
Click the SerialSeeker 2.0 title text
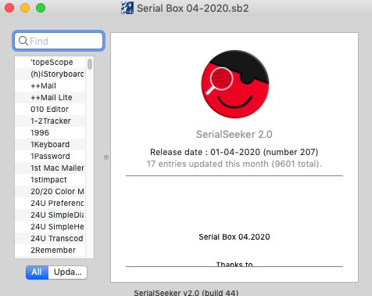click(x=234, y=134)
